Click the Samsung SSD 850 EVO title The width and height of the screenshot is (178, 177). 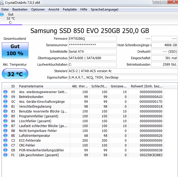click(x=90, y=31)
